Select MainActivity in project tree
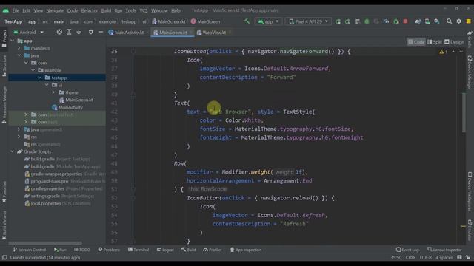Screen dimensions: 474x266 click(67, 107)
